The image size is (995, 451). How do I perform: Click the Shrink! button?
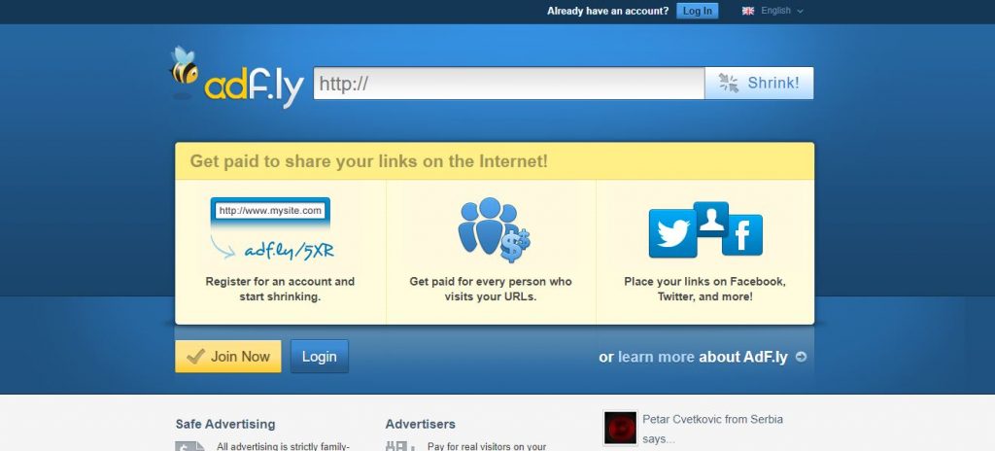click(759, 84)
